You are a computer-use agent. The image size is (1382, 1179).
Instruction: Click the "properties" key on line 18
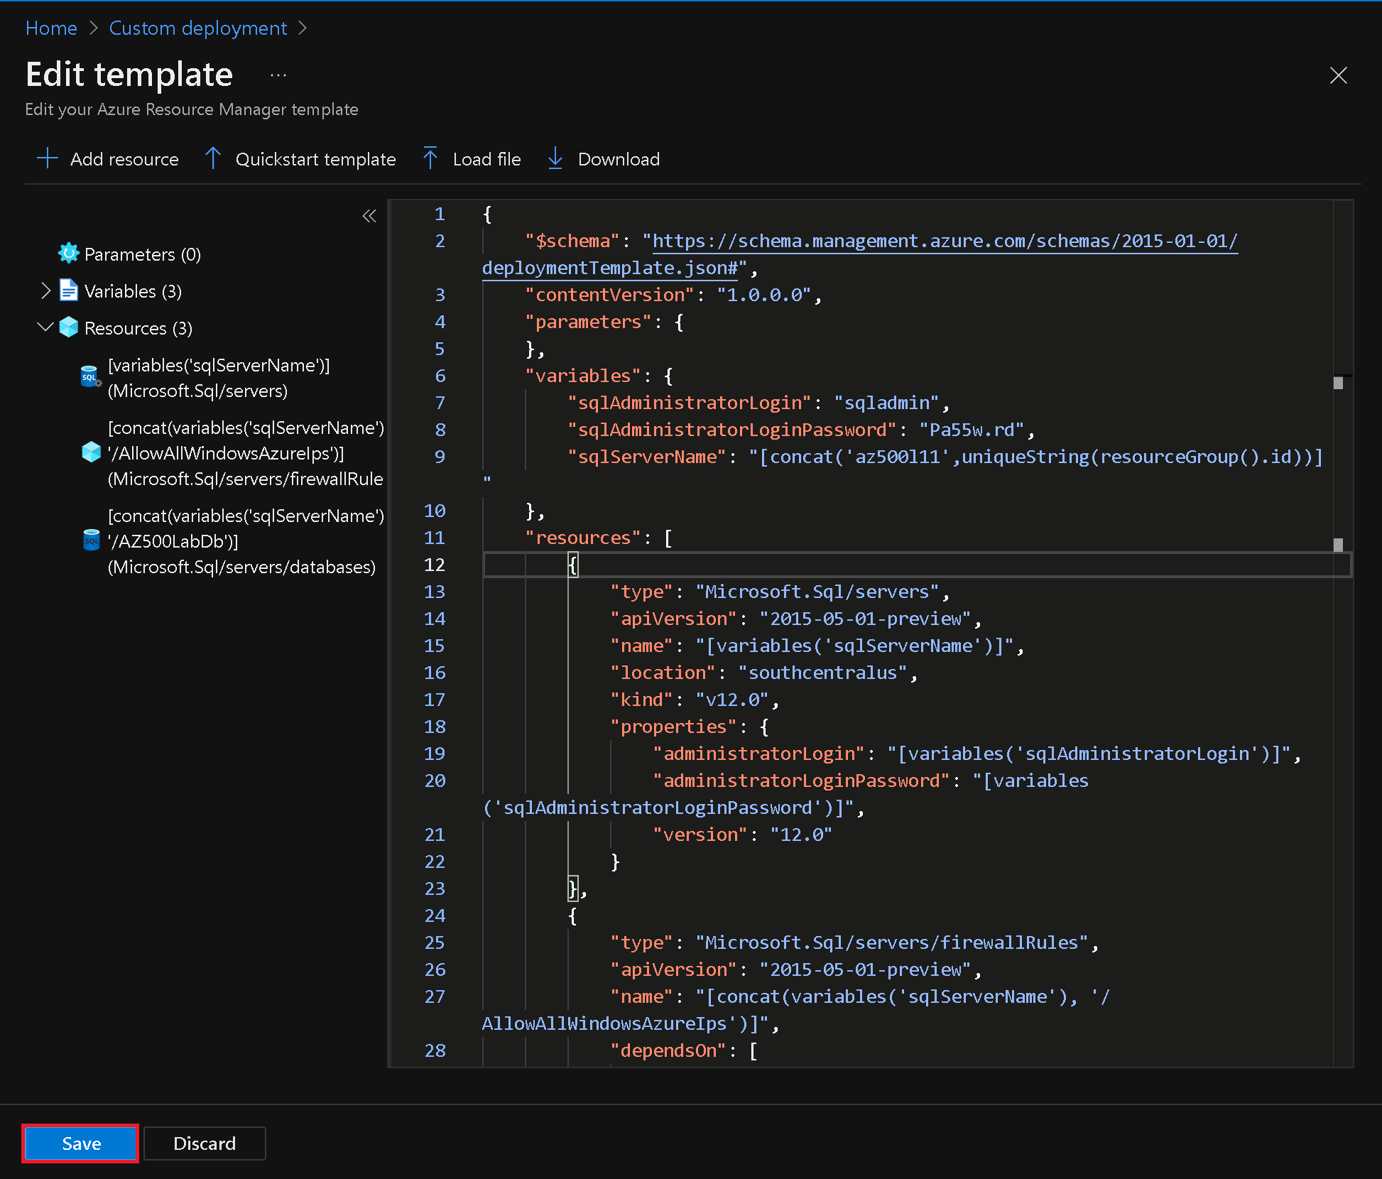674,727
